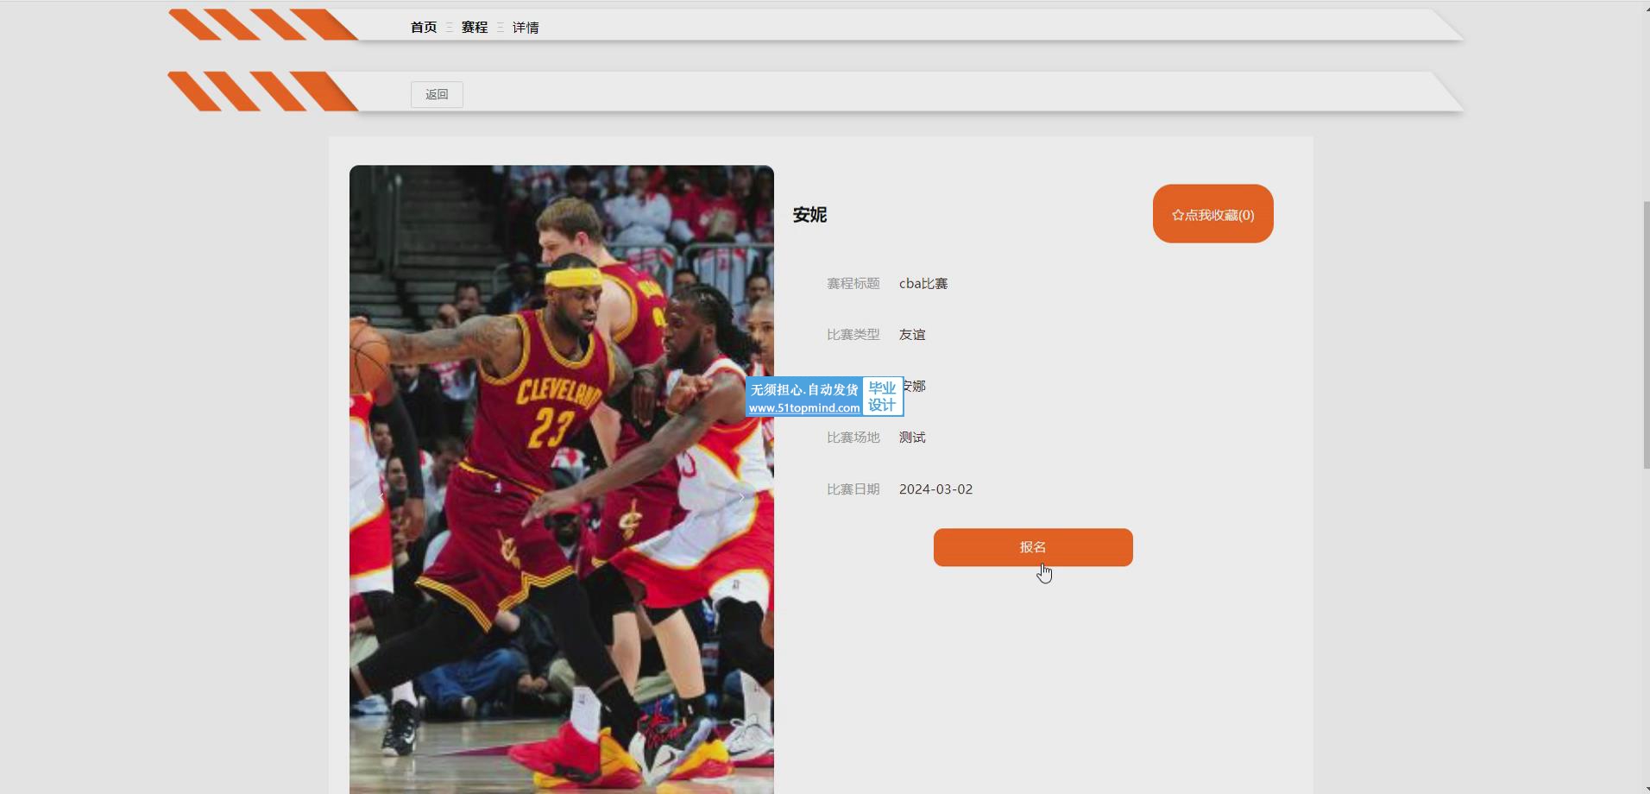
Task: Click the 比赛类型 field label
Action: (x=853, y=335)
